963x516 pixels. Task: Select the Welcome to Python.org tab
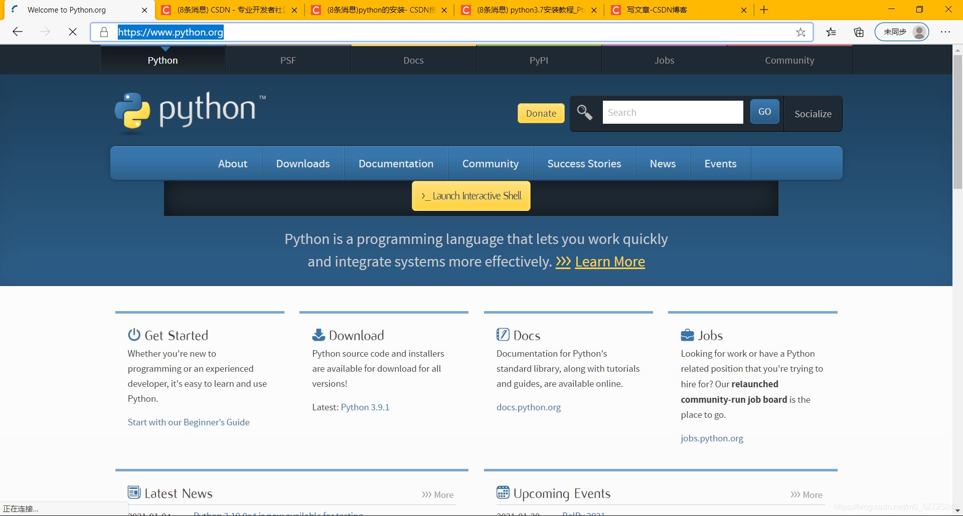click(x=79, y=10)
